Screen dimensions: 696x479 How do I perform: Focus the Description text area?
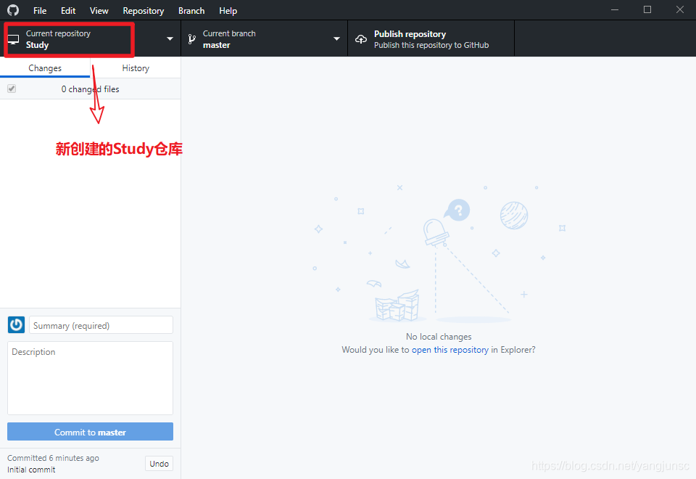point(90,378)
